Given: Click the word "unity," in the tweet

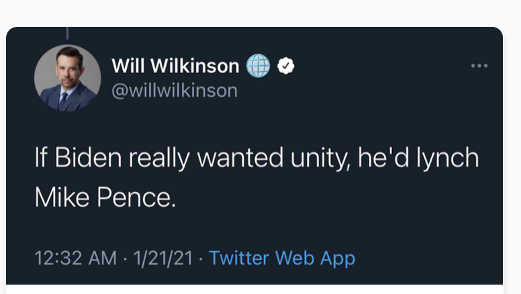Looking at the screenshot, I should coord(320,158).
